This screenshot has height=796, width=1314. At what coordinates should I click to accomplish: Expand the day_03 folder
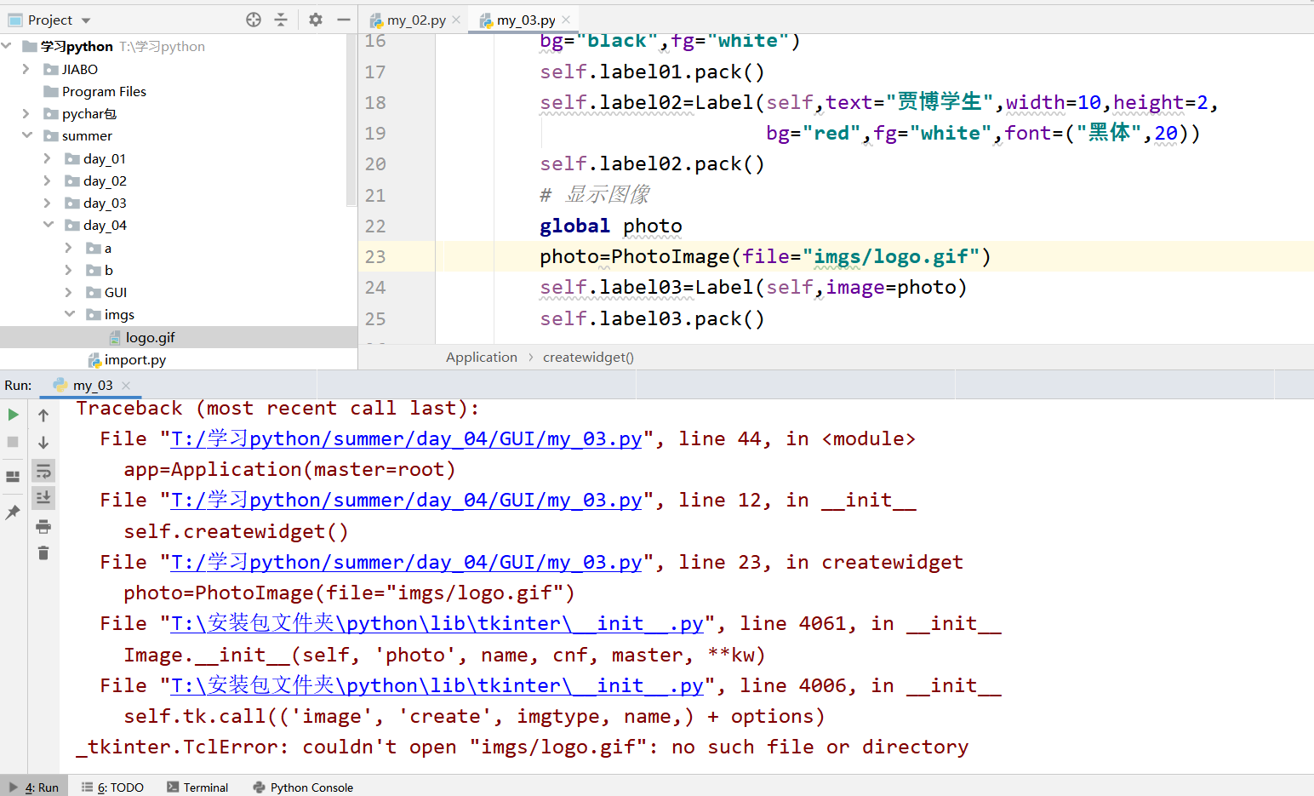click(x=48, y=203)
